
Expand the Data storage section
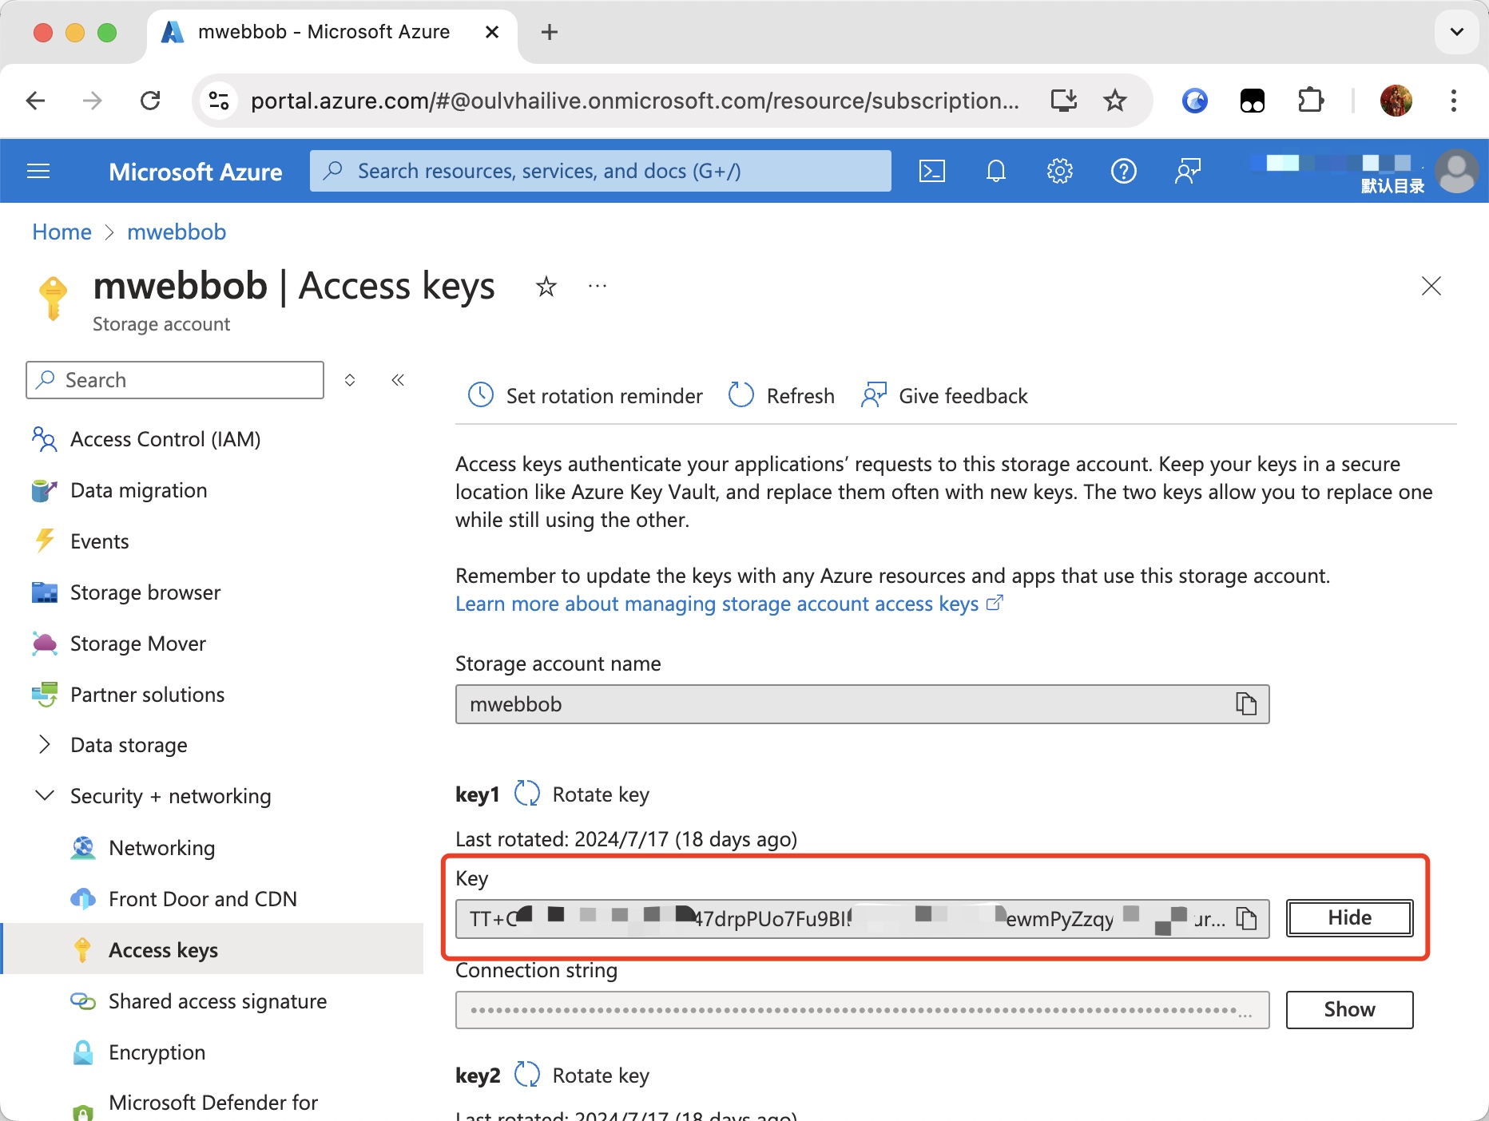point(46,745)
